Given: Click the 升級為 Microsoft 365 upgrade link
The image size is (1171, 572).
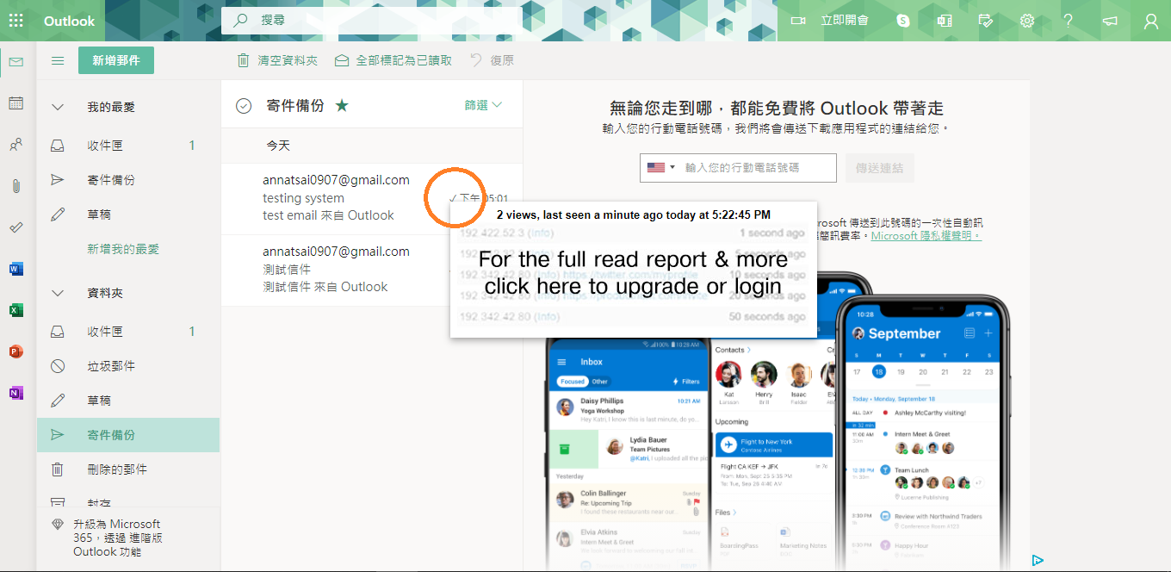Looking at the screenshot, I should 117,538.
